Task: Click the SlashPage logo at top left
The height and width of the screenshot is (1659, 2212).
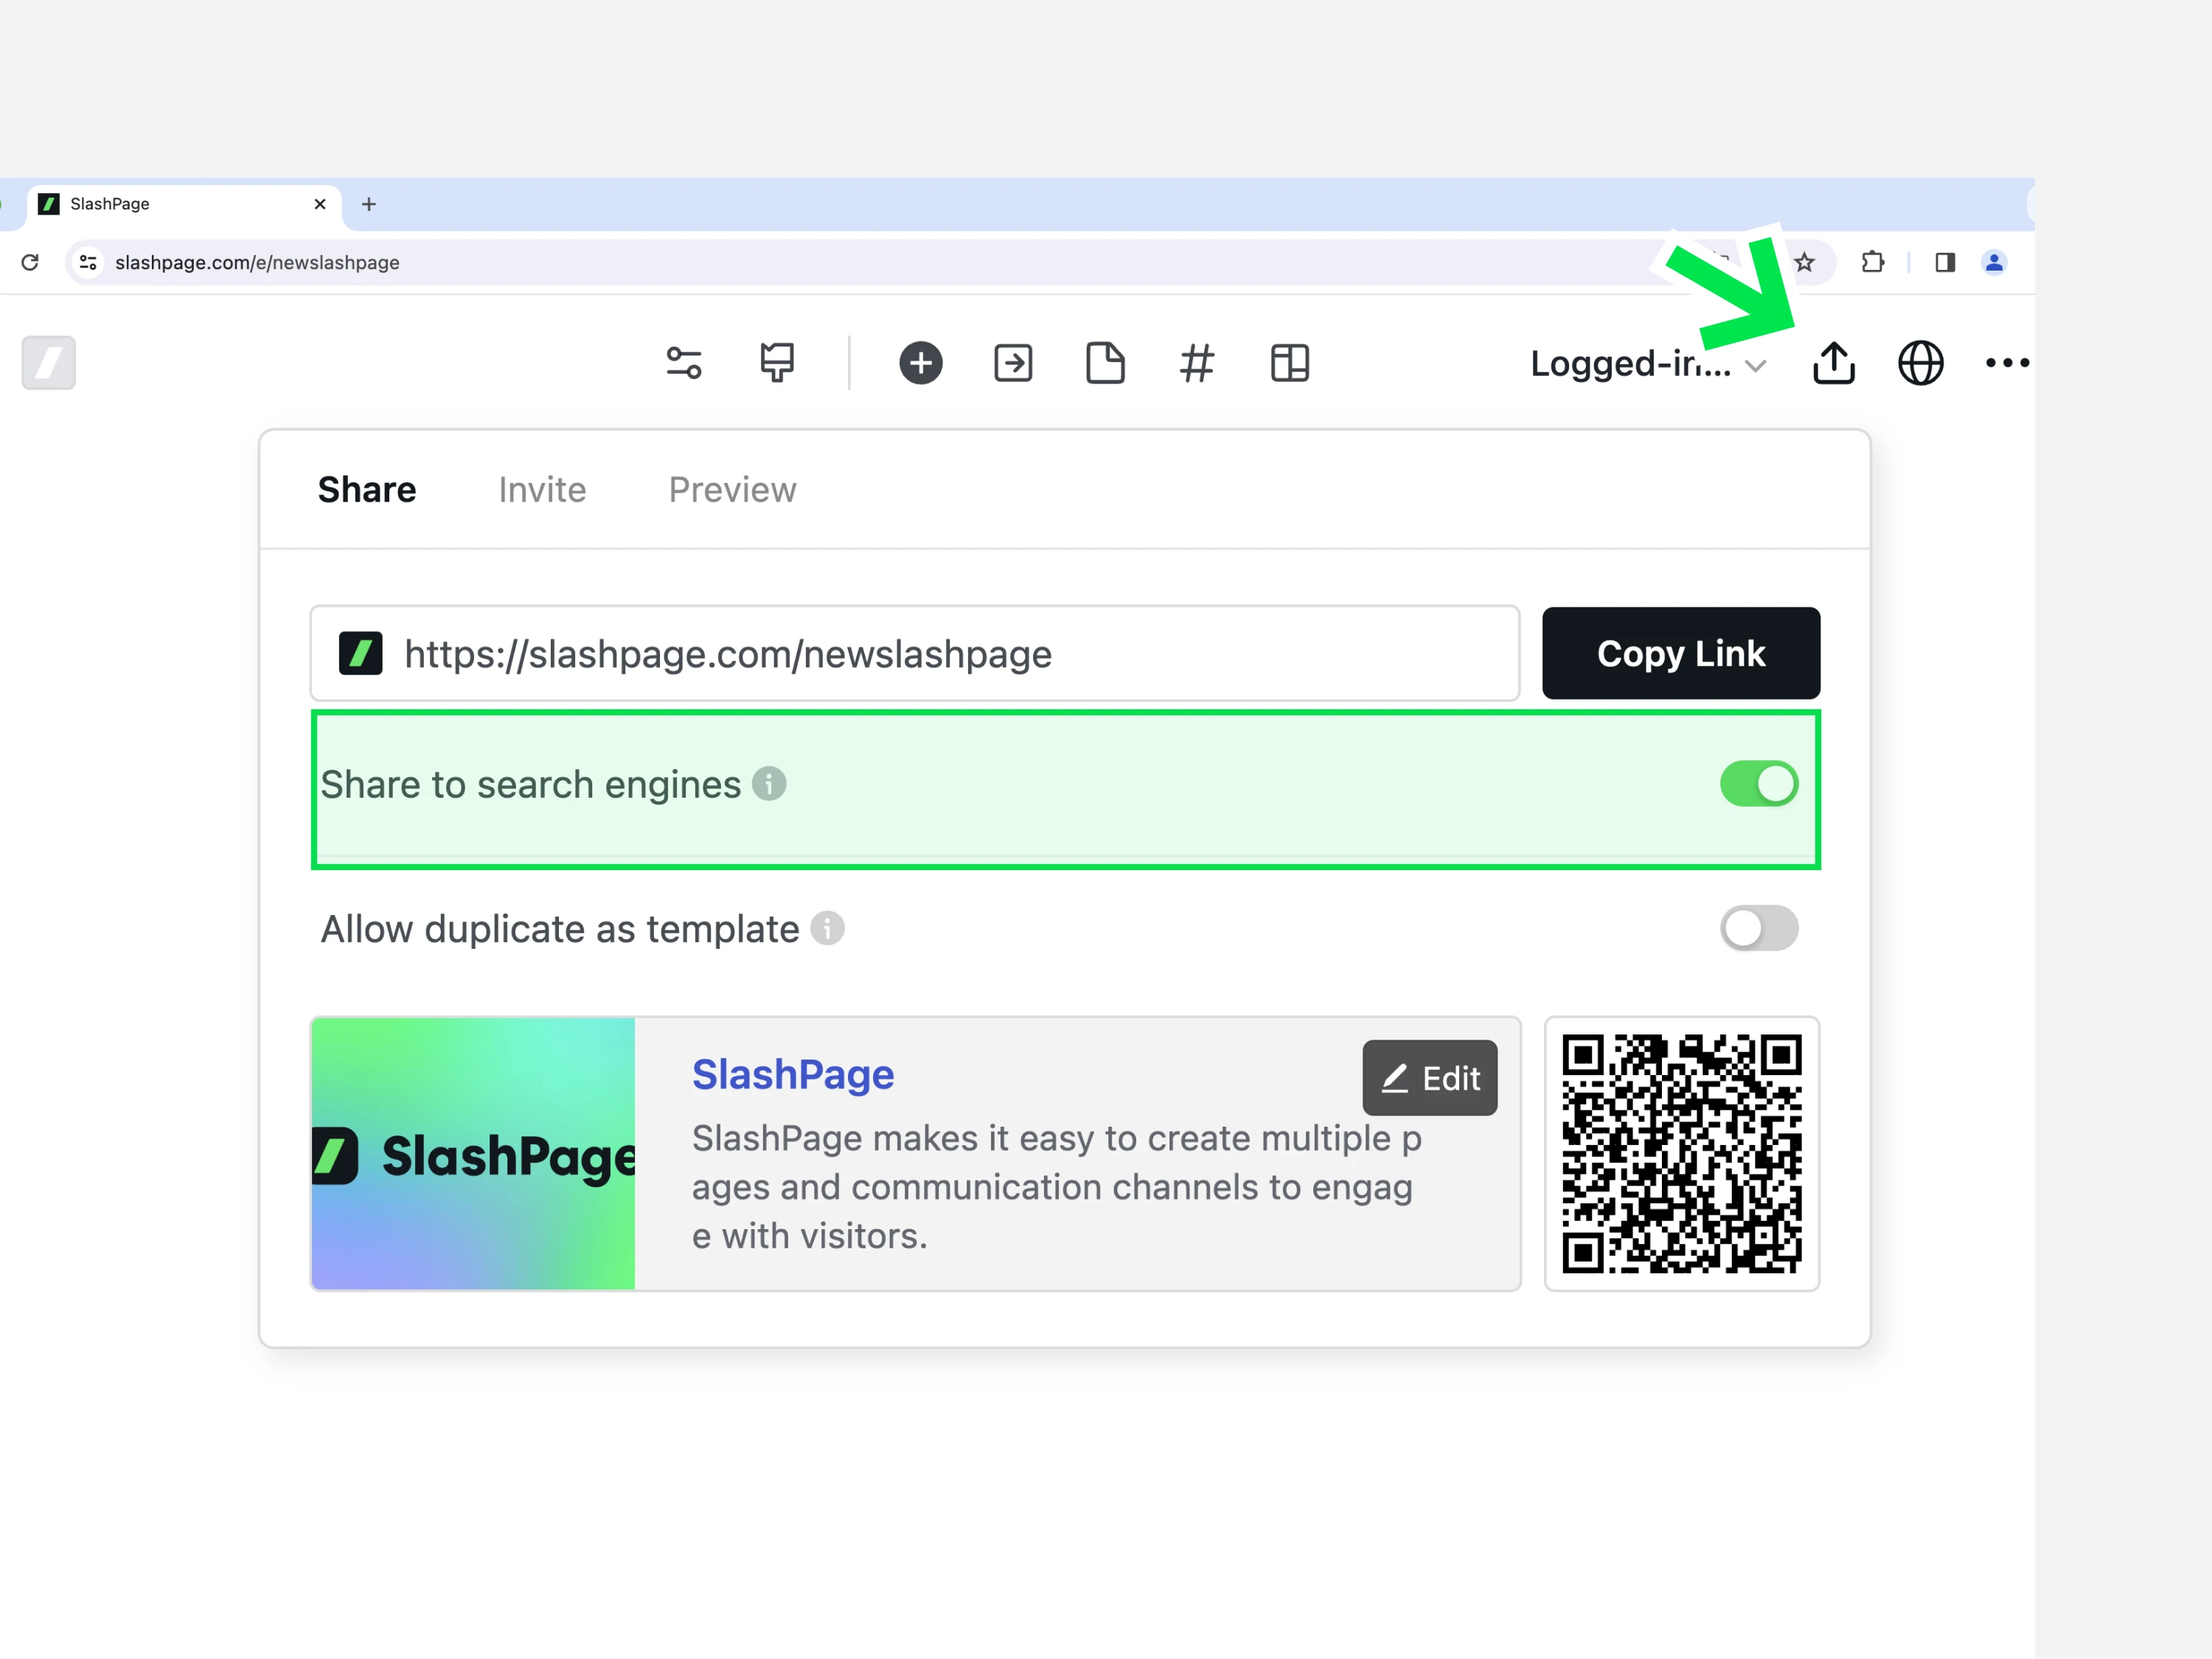Action: (x=49, y=363)
